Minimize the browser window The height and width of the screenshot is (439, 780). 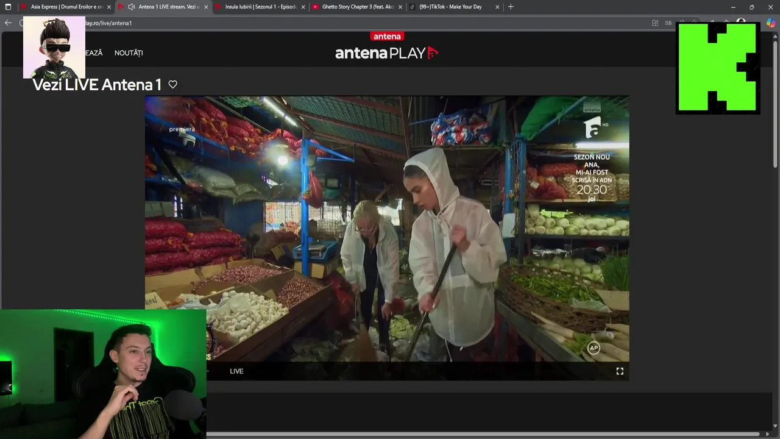(x=733, y=7)
